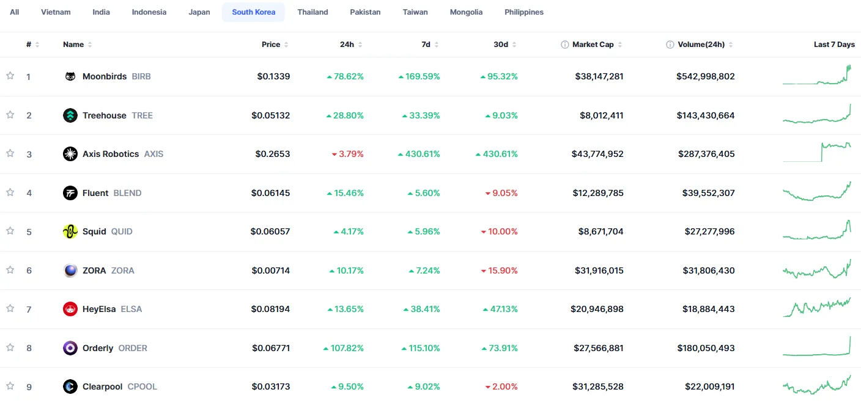
Task: Open the ZORA coin logo
Action: point(70,270)
